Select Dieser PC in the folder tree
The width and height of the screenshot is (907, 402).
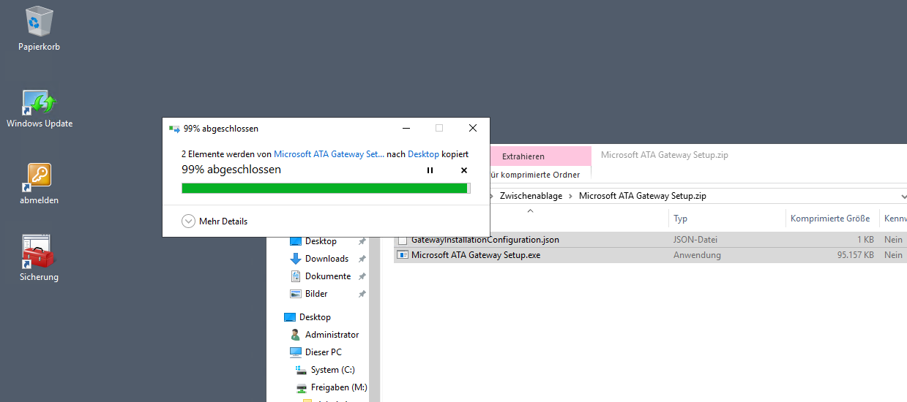click(322, 352)
